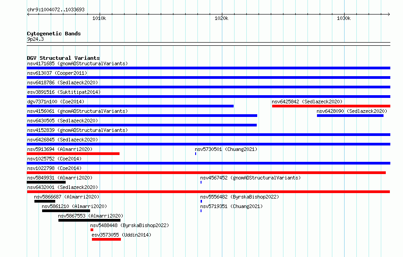Click the nsv4171685 gnomAD variant label
Screen dimensions: 403x257
pos(77,63)
